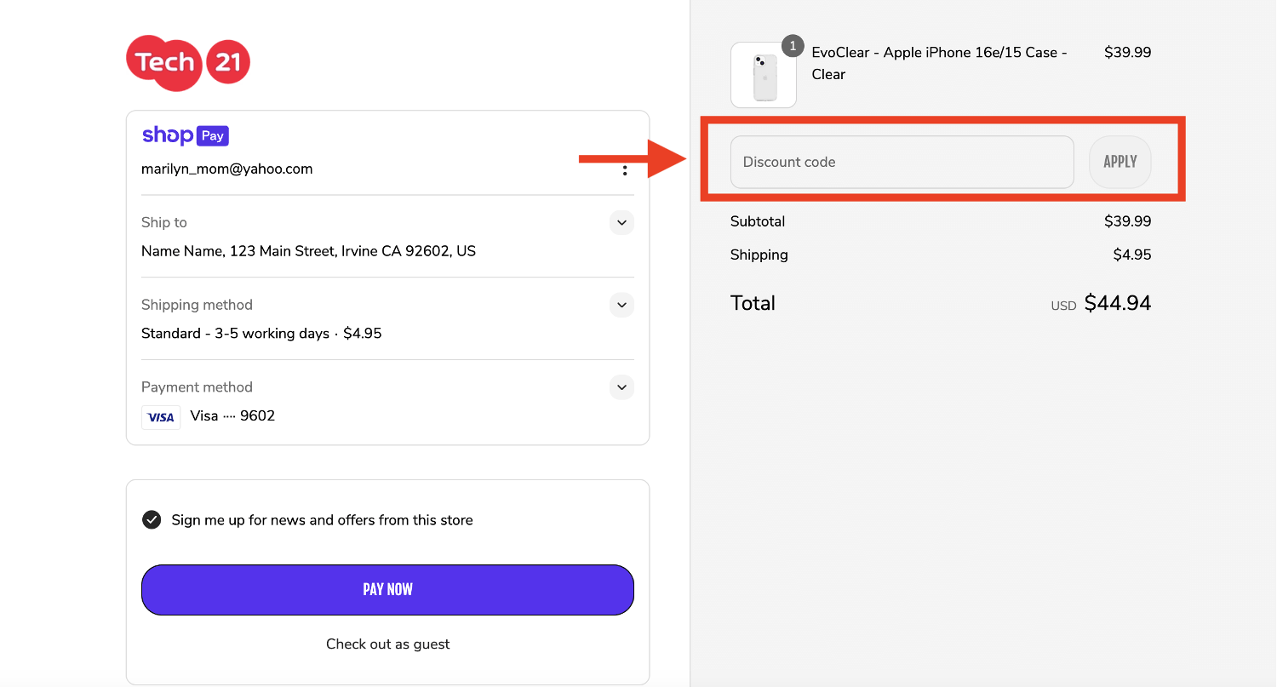This screenshot has height=687, width=1277.
Task: Expand the Shipping method chevron
Action: click(x=622, y=305)
